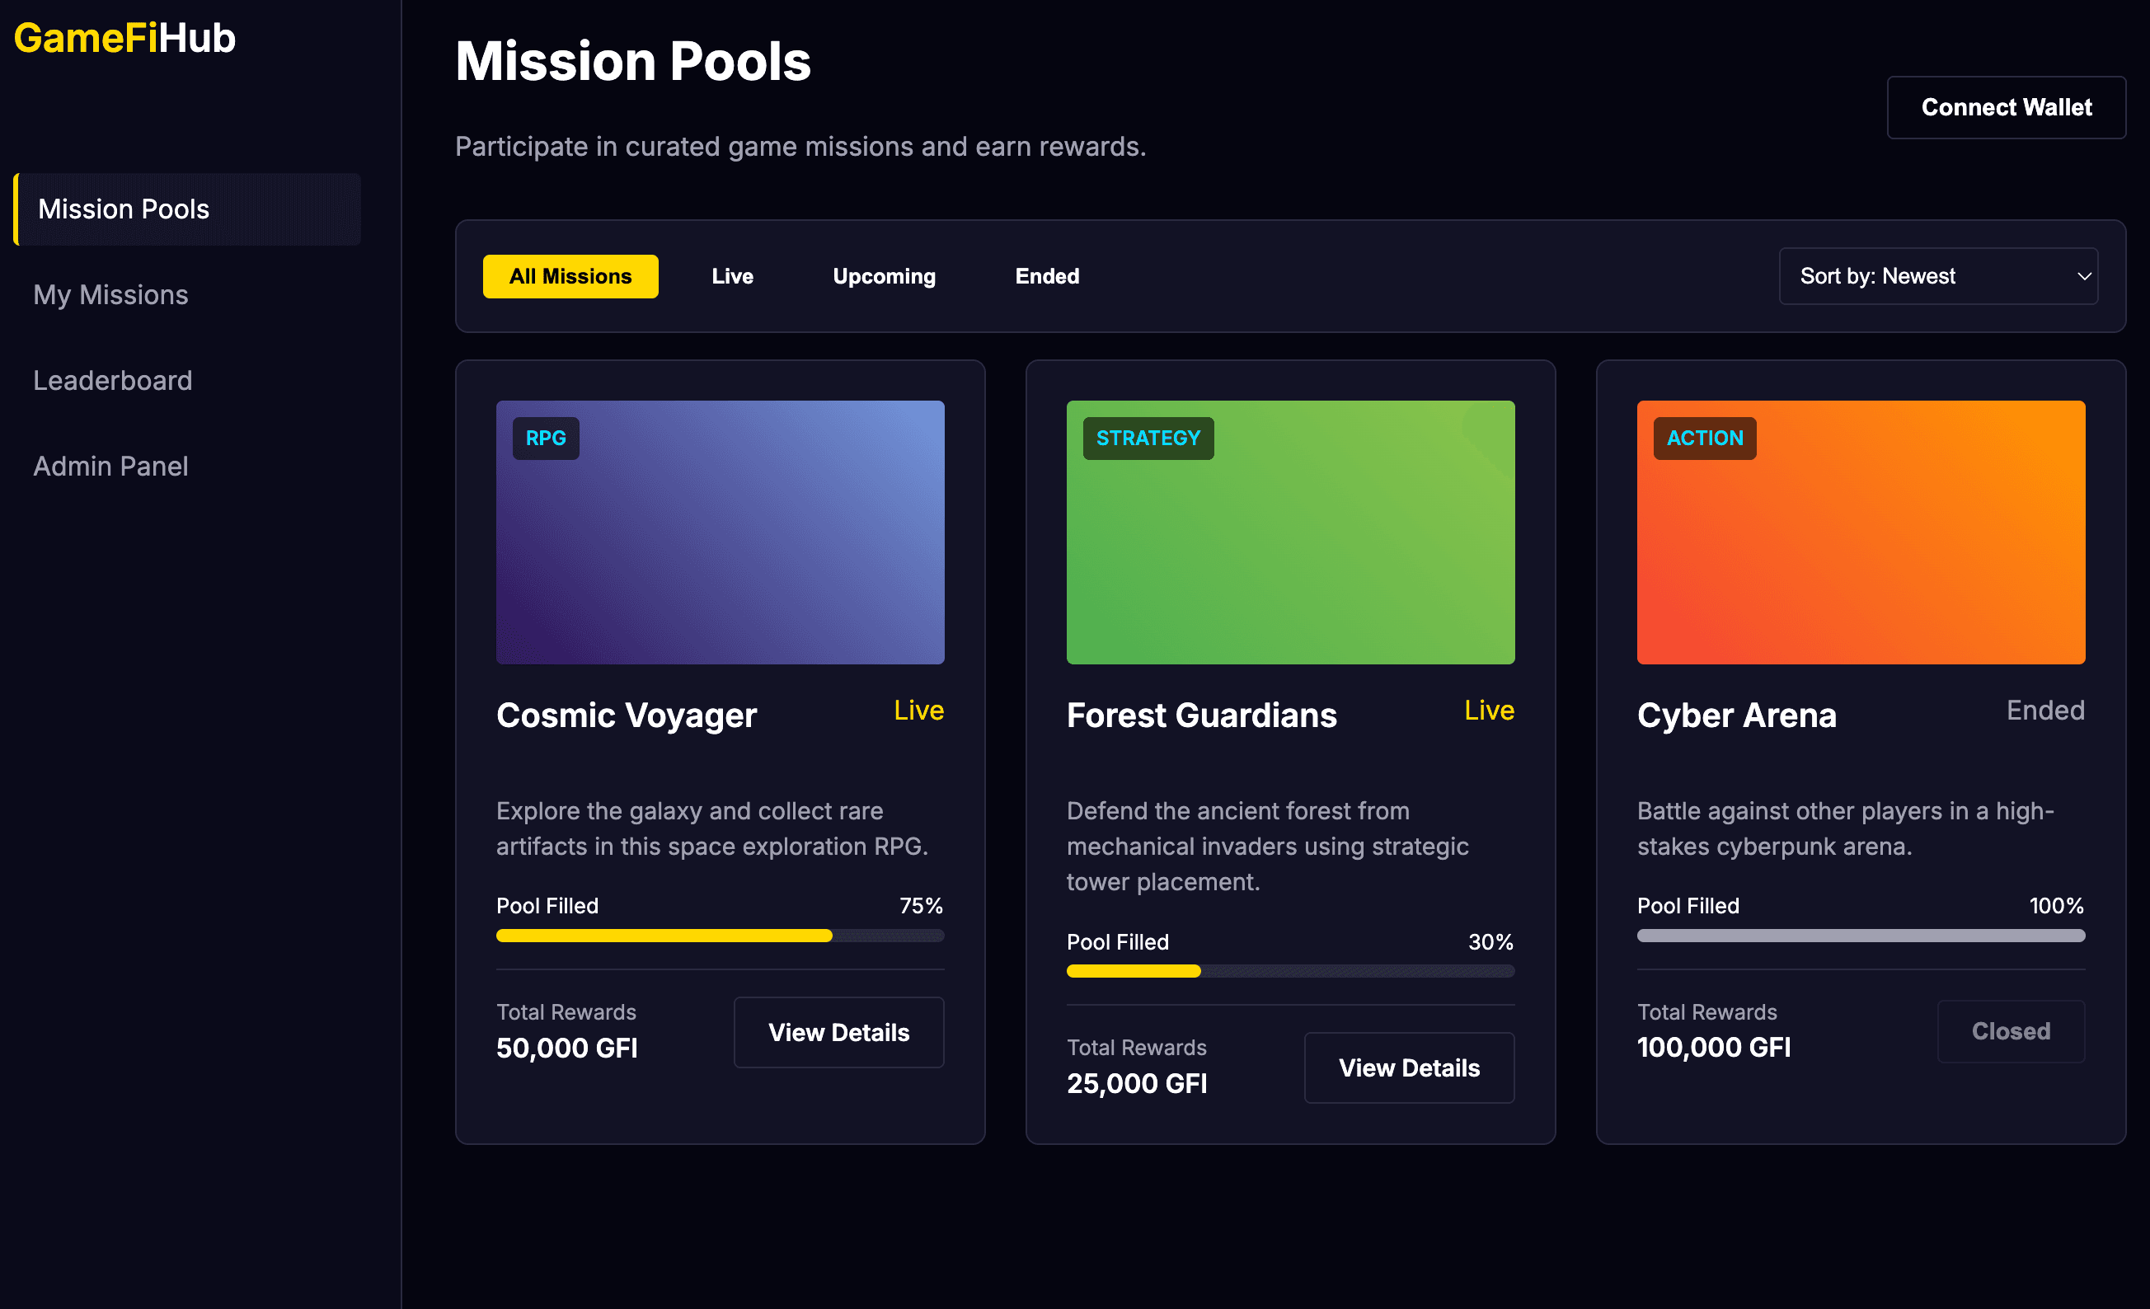Filter missions by Ended
2150x1309 pixels.
[x=1046, y=276]
